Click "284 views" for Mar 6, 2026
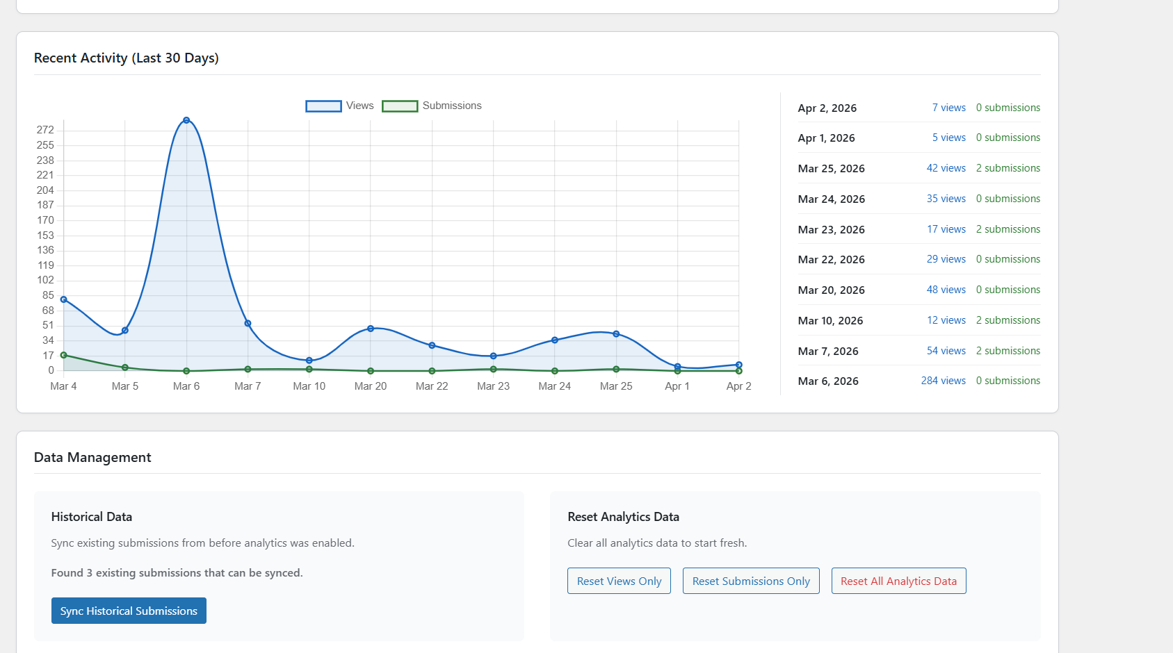Image resolution: width=1173 pixels, height=653 pixels. pyautogui.click(x=943, y=381)
